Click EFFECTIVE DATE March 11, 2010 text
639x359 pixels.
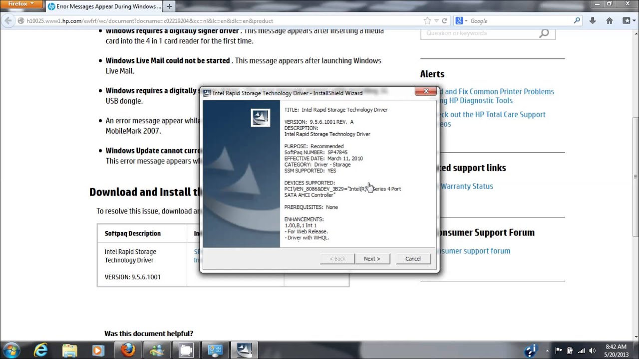(x=323, y=159)
